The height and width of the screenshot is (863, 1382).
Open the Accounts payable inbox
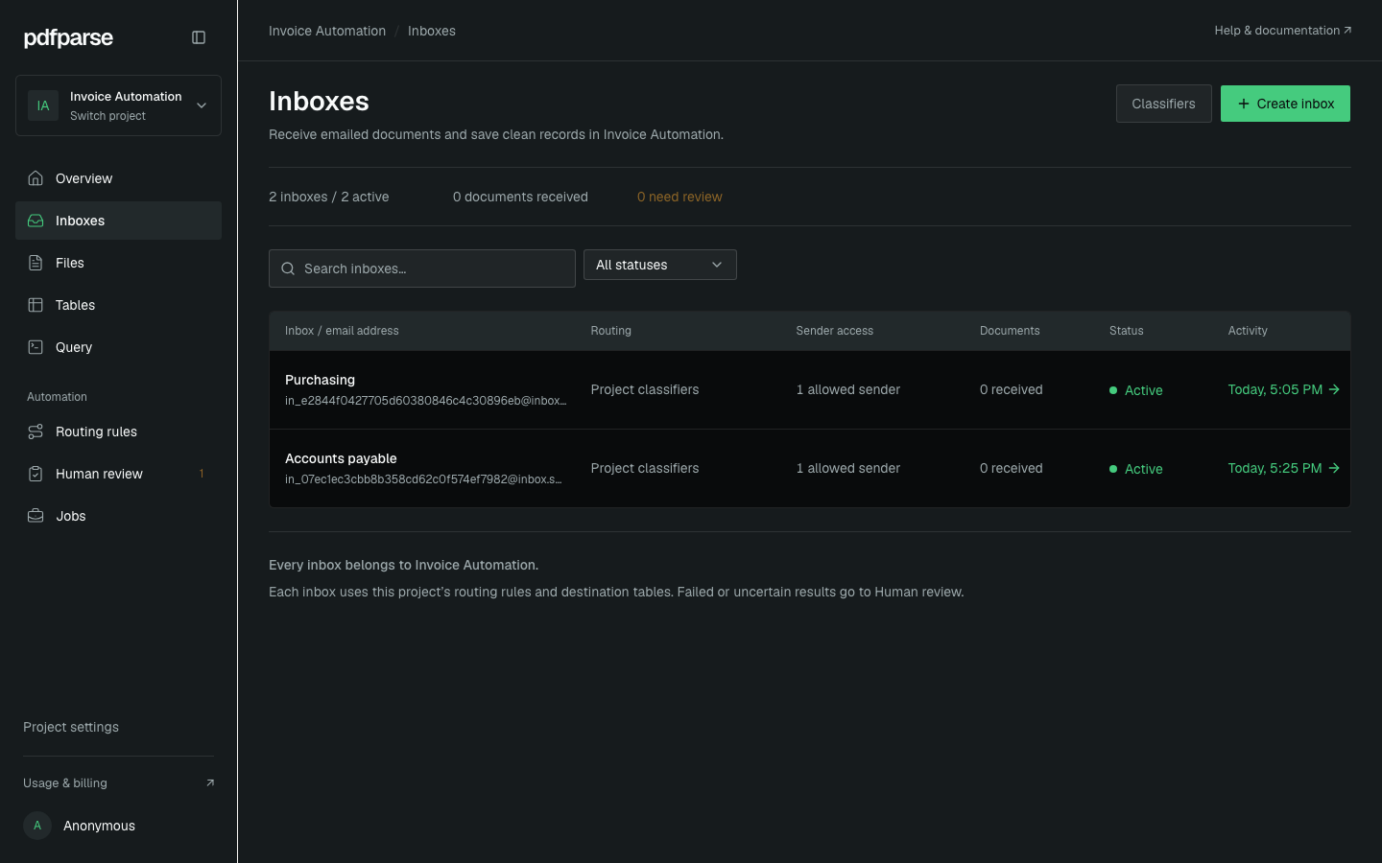(341, 458)
